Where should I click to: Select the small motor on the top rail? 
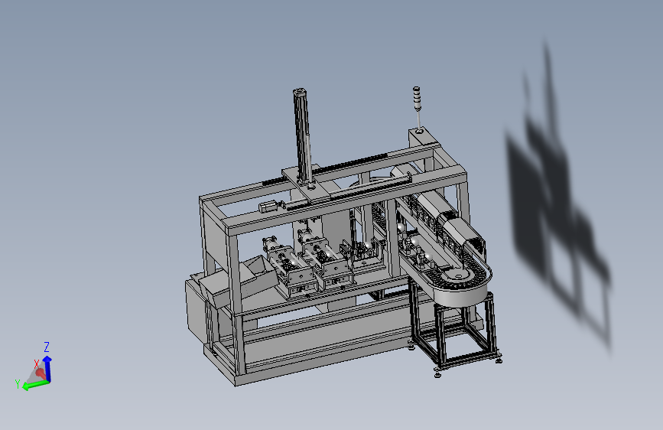click(269, 207)
